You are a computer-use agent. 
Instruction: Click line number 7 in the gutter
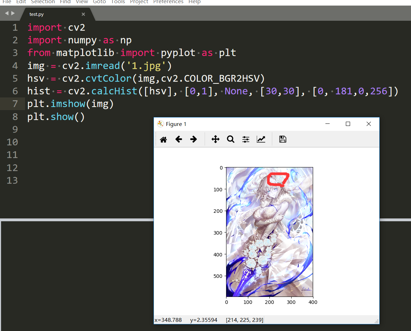(15, 104)
